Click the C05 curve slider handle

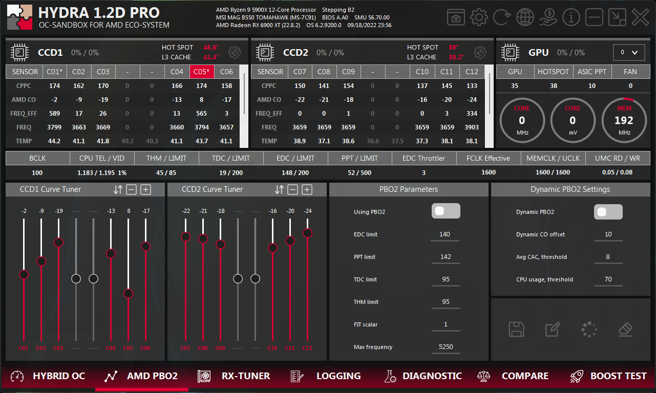(129, 294)
